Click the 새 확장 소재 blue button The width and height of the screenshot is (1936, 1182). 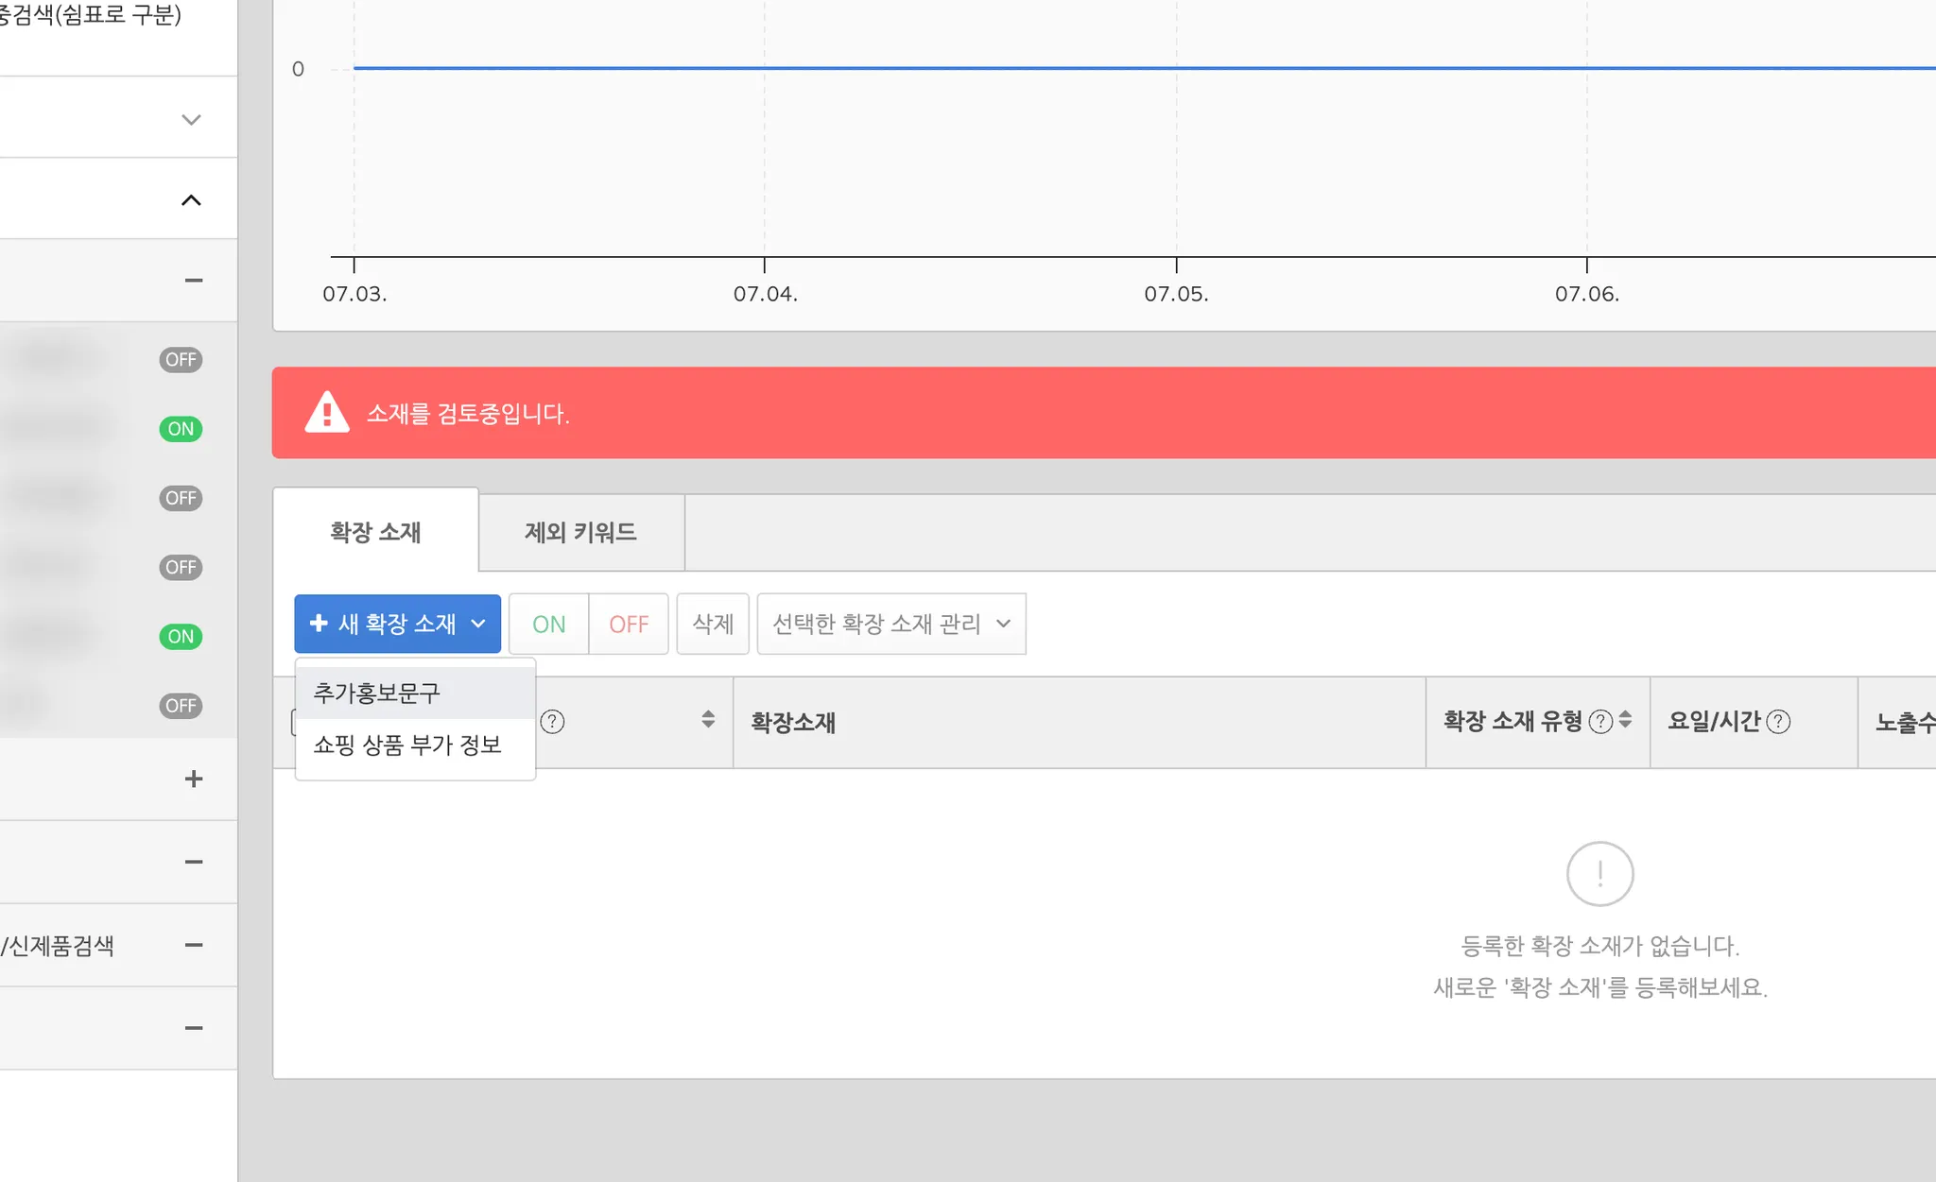397,624
